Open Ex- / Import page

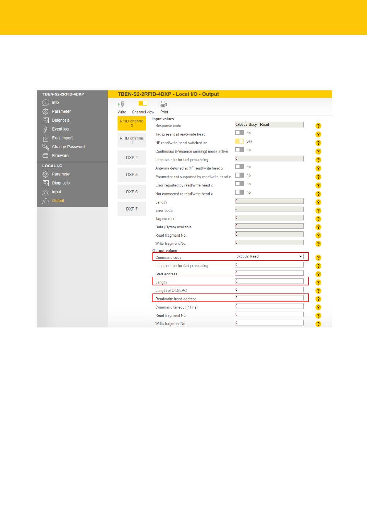pos(62,138)
